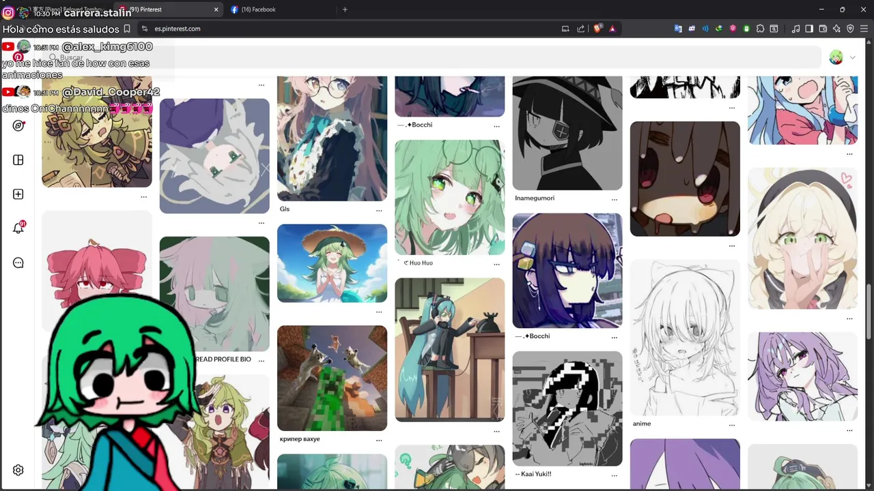This screenshot has height=491, width=874.
Task: Open the Hatsune Miku telephone pin image
Action: click(449, 349)
